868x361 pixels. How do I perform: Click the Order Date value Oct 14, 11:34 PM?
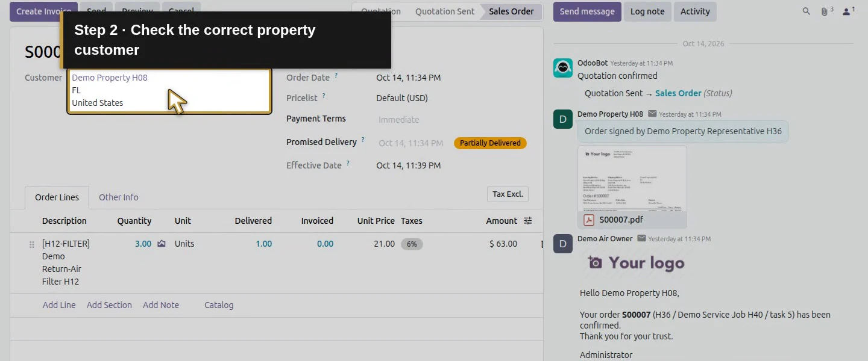click(x=409, y=78)
